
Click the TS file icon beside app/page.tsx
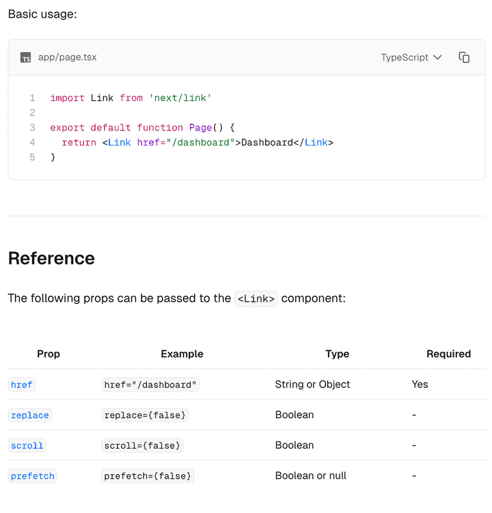click(x=25, y=57)
